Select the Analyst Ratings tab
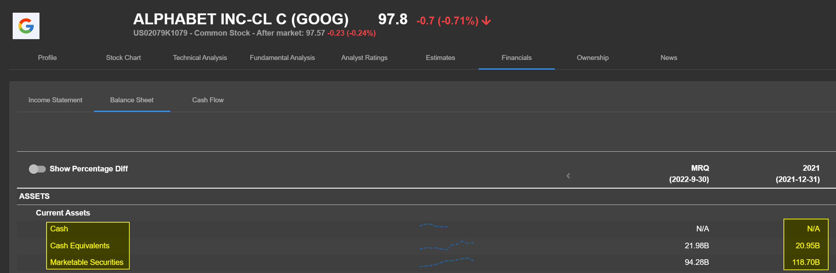Viewport: 836px width, 273px height. click(364, 57)
